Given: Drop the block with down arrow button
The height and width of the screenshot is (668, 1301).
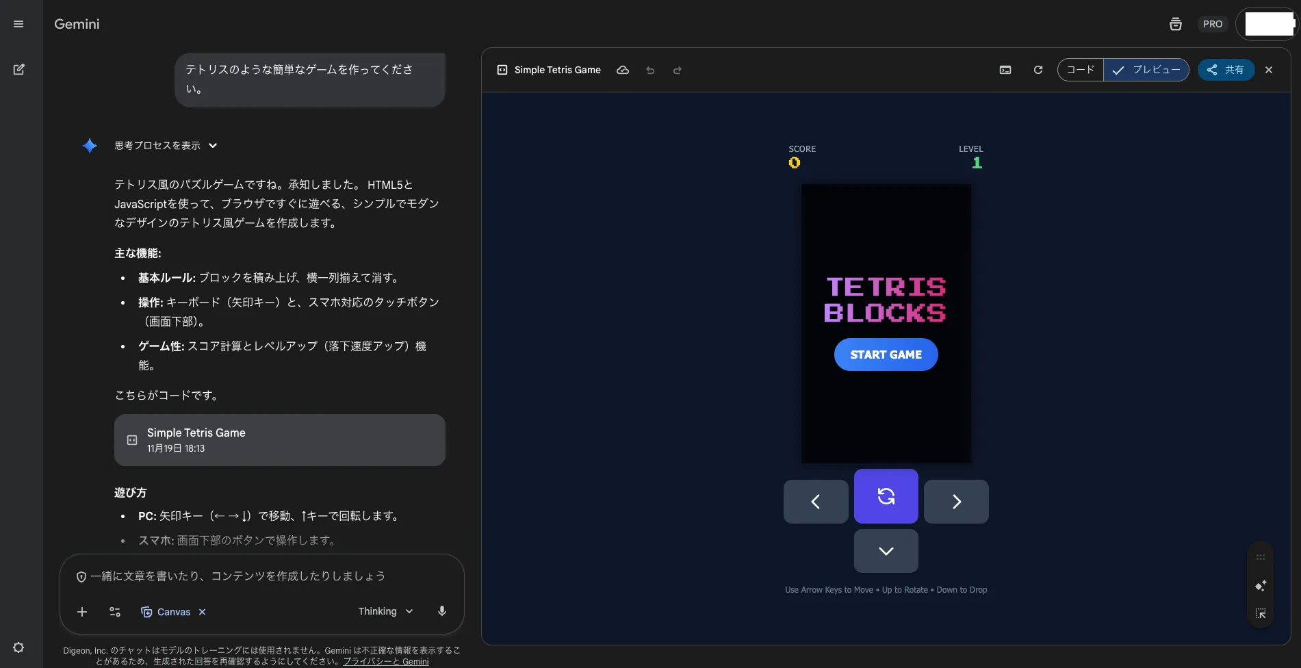Looking at the screenshot, I should [x=886, y=551].
